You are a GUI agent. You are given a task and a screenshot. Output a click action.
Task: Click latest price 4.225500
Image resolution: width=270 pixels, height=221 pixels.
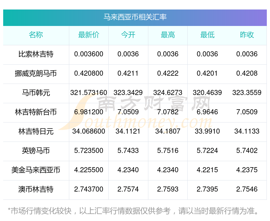click(89, 170)
